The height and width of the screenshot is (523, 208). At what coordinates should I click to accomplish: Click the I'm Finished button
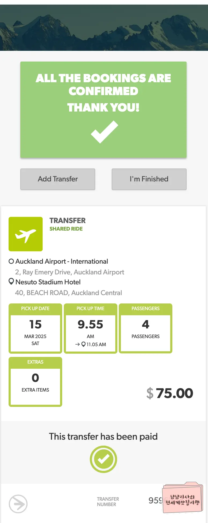click(x=149, y=179)
